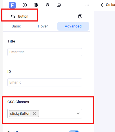
Task: Toggle the switch below CSS Classes
Action: 74,131
